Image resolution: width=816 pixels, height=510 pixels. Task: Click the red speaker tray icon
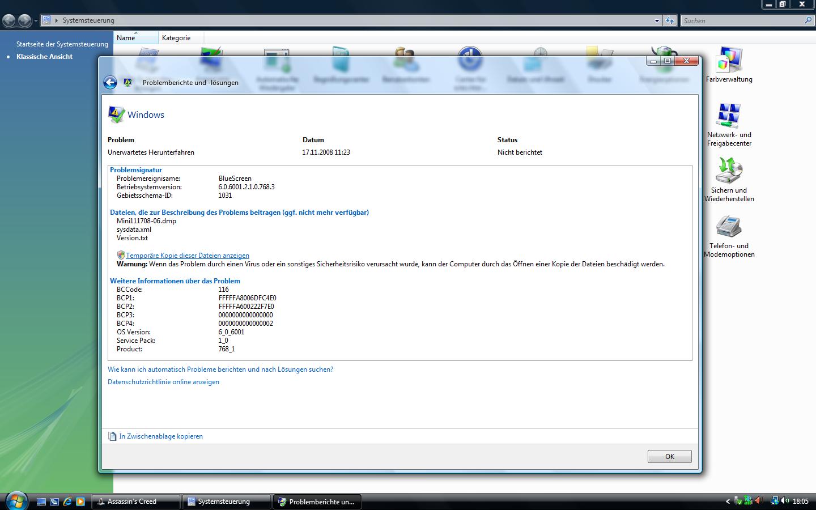(759, 501)
